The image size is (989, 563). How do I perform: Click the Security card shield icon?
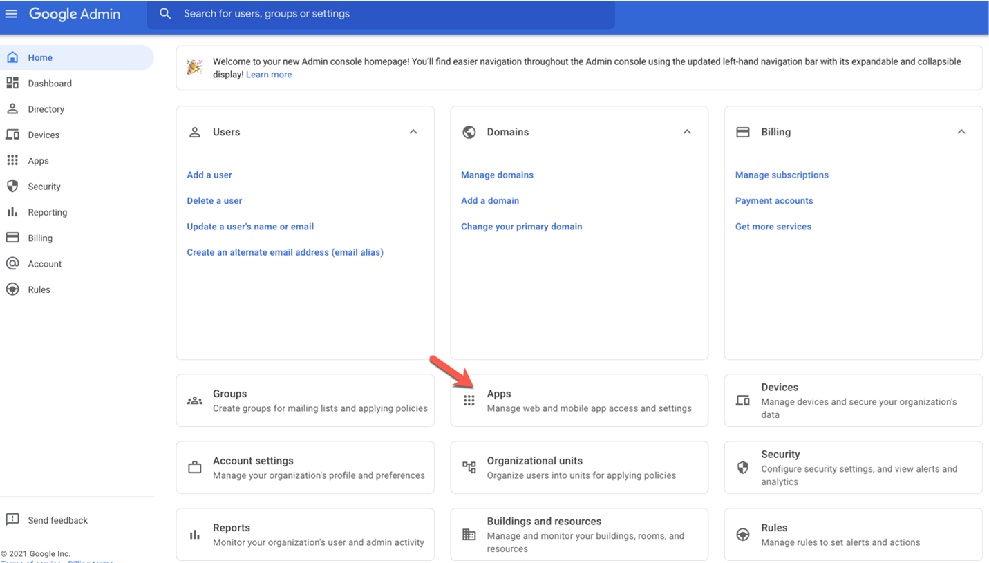[743, 468]
